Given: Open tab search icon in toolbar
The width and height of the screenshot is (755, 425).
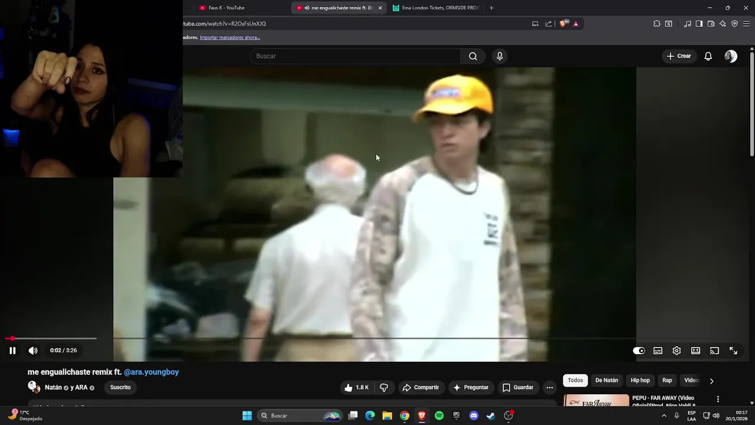Looking at the screenshot, I should 668,24.
